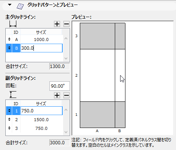Click main gridline ID column header
The image size is (176, 150).
point(16,32)
